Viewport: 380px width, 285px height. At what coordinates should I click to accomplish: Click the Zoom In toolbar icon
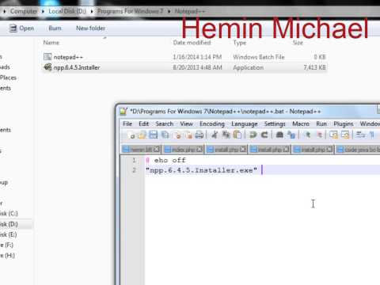[x=308, y=135]
